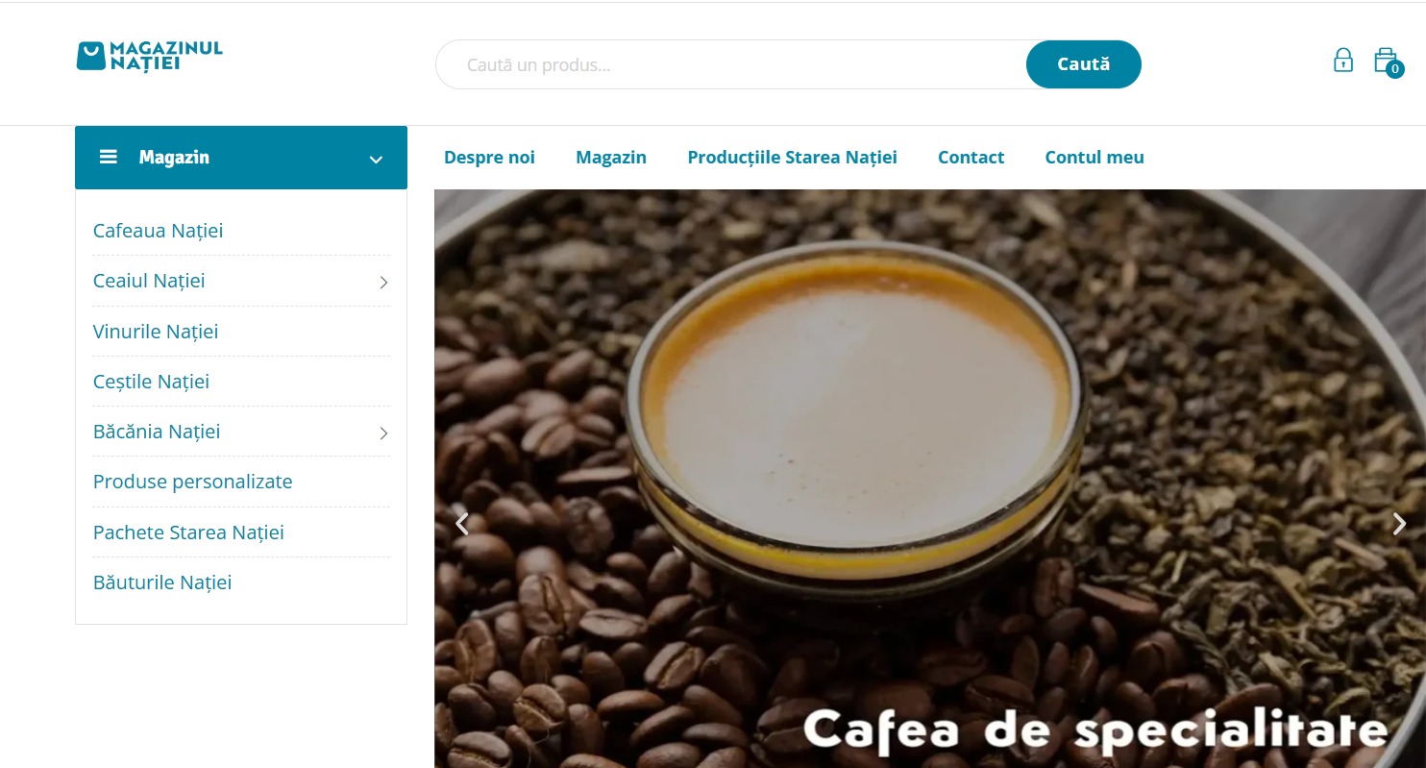The height and width of the screenshot is (768, 1426).
Task: Expand the Ceaiul Nației submenu arrow
Action: 383,282
